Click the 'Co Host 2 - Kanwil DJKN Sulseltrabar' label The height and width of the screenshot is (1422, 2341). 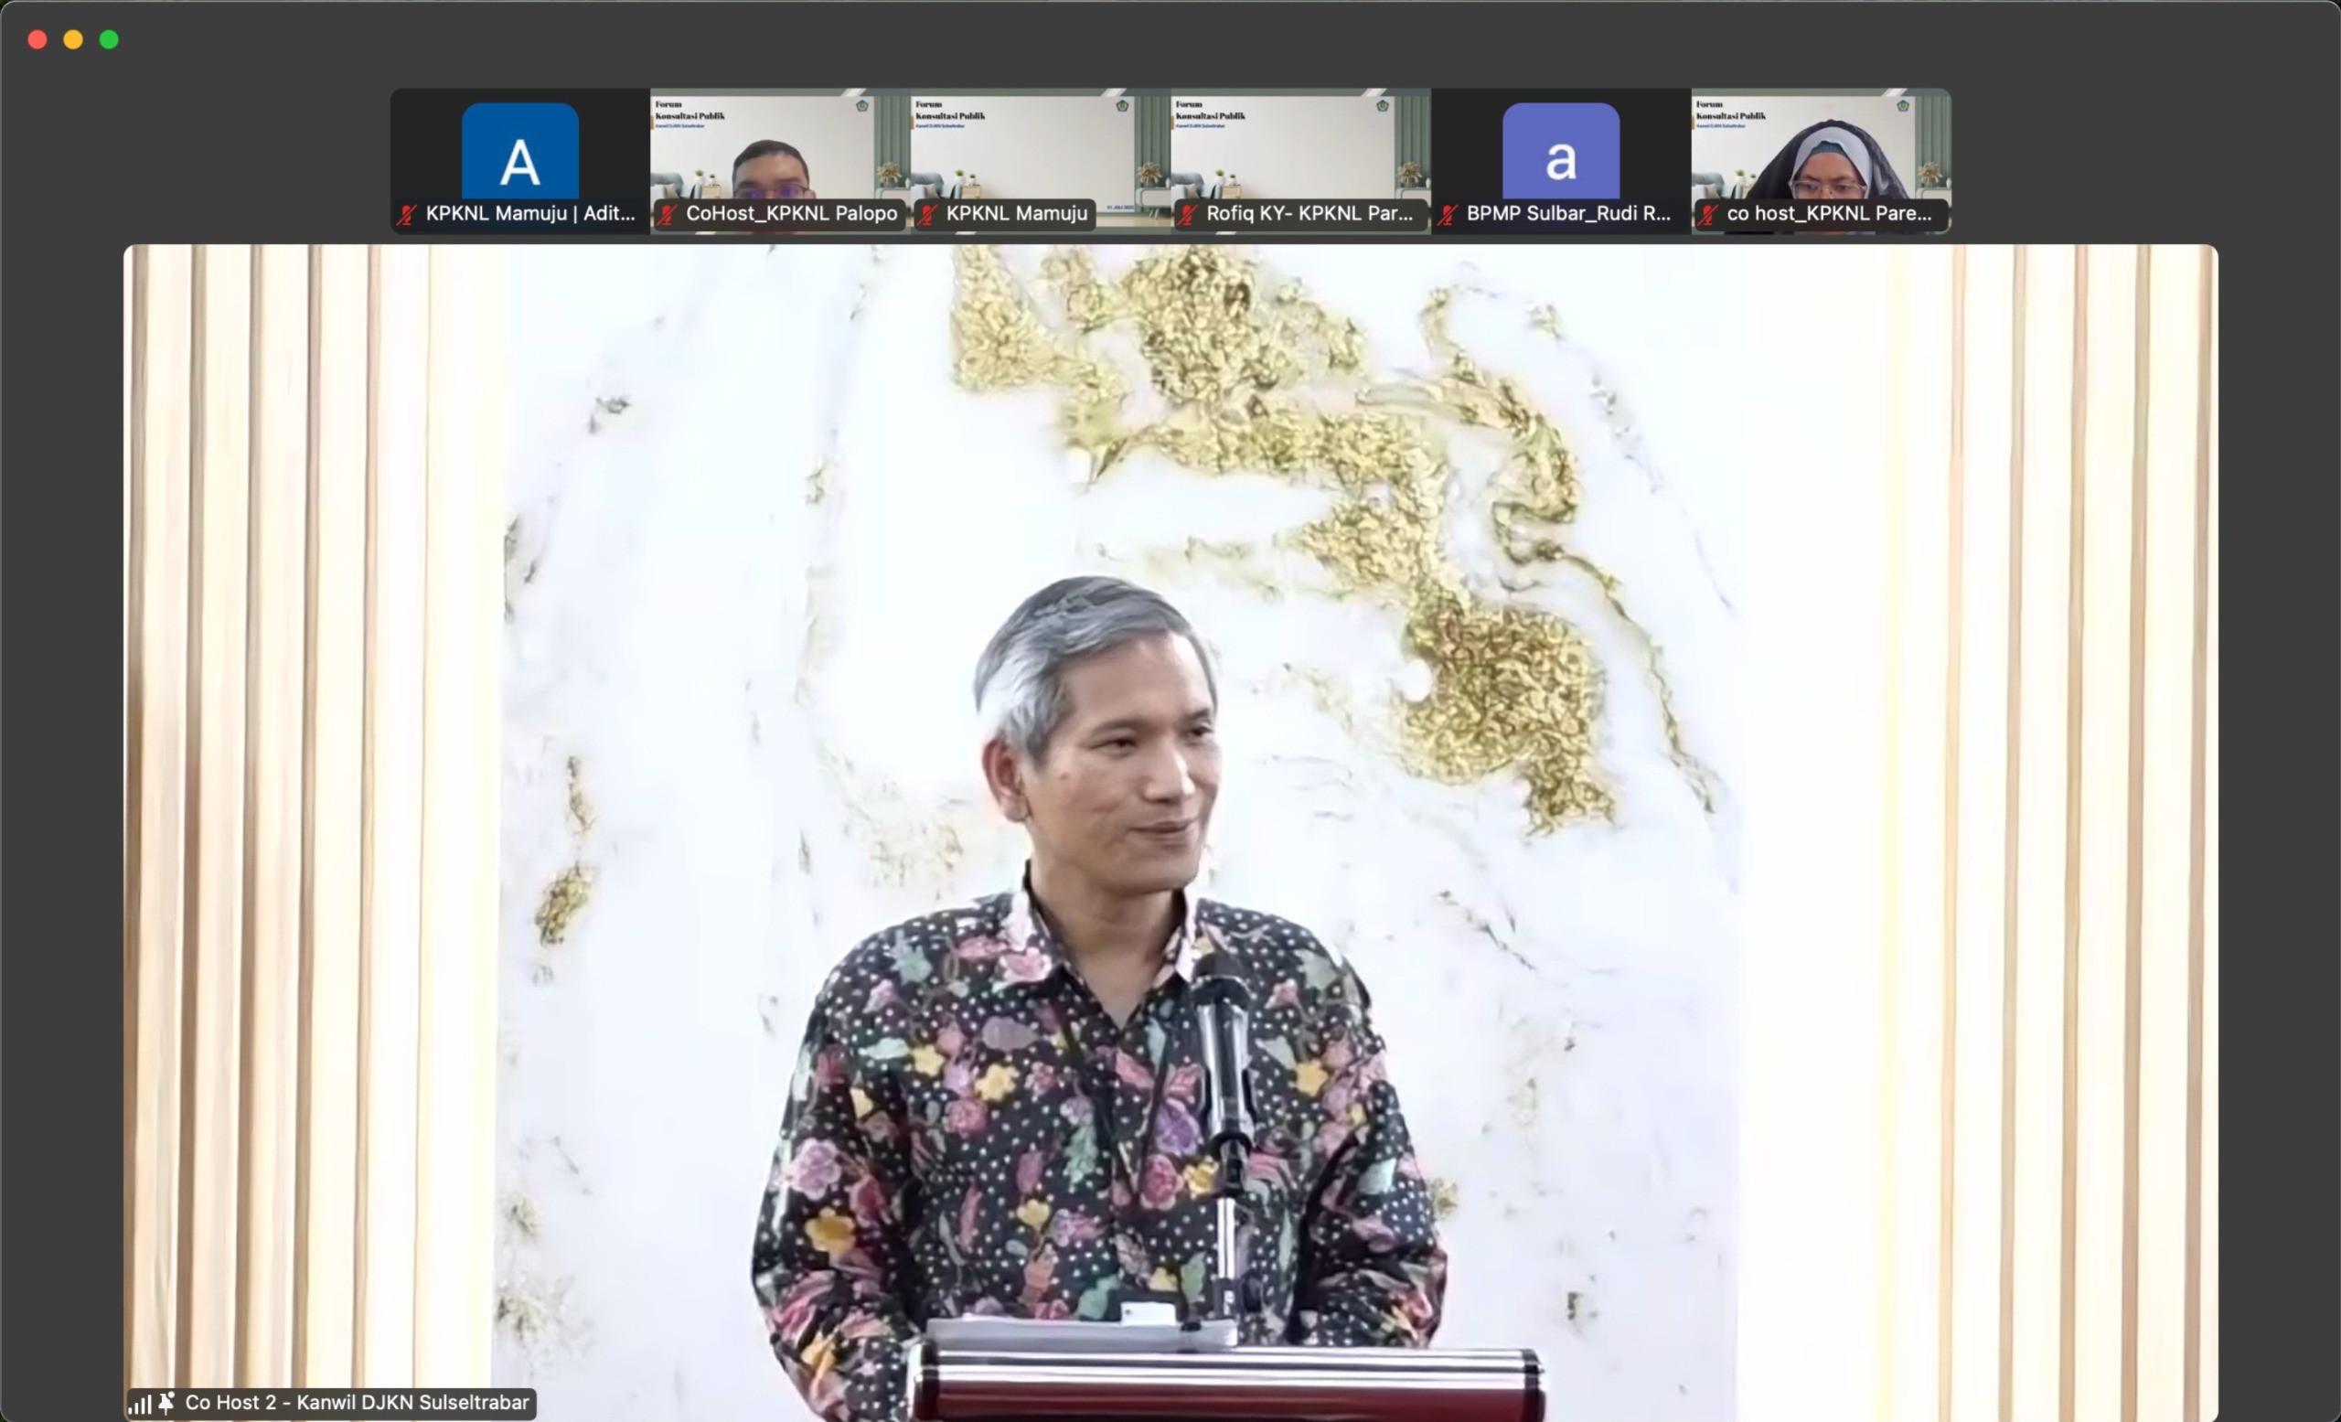[x=357, y=1402]
